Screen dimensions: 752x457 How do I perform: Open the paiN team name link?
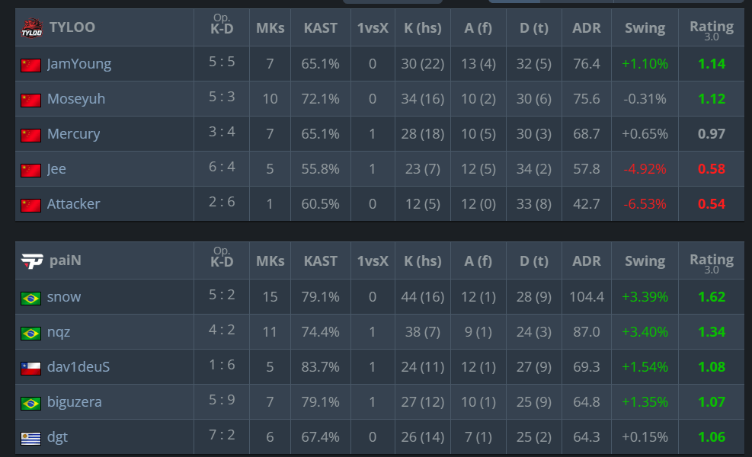66,260
